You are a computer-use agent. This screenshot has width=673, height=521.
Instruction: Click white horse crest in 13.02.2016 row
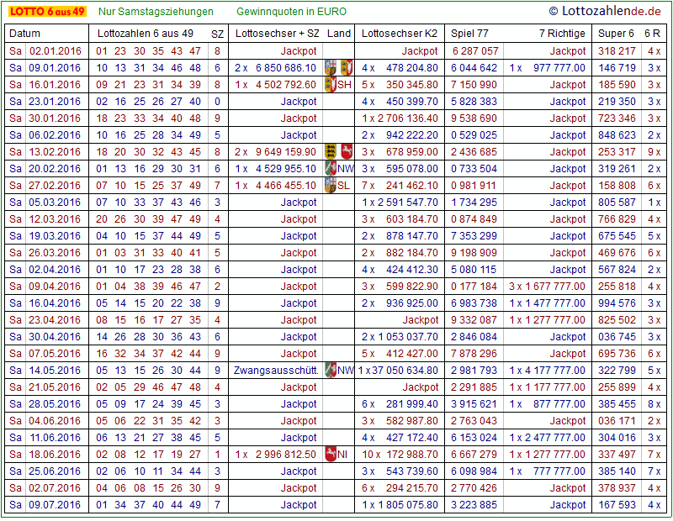click(346, 151)
